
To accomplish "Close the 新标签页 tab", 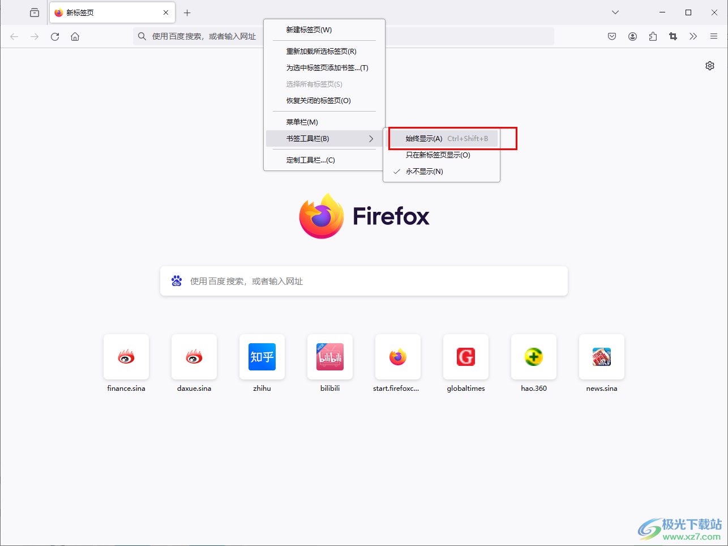I will (x=166, y=12).
